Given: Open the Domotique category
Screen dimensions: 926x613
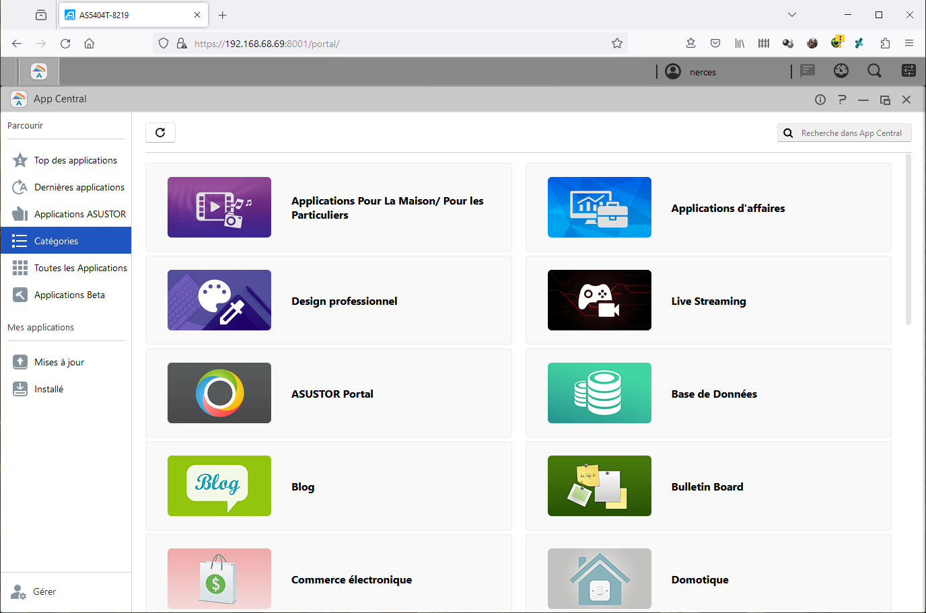Looking at the screenshot, I should [709, 574].
